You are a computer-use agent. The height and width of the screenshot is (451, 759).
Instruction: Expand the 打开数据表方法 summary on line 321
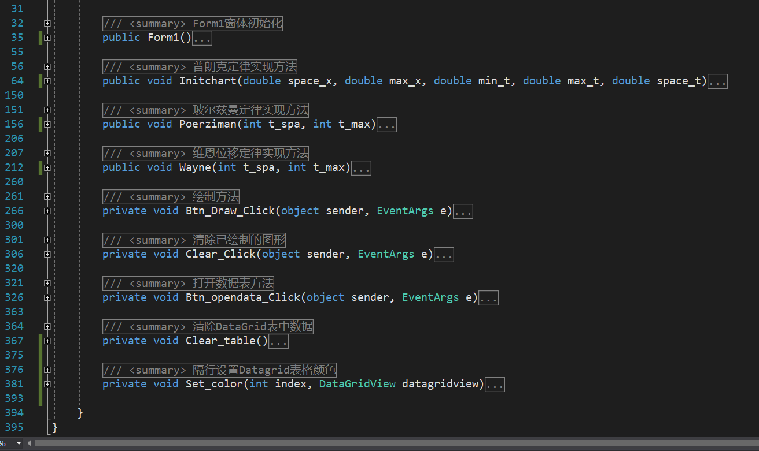(47, 284)
